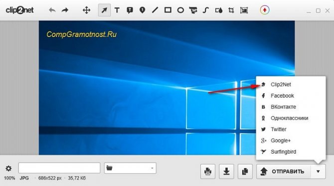Select the text callout bubble tool

tap(130, 10)
